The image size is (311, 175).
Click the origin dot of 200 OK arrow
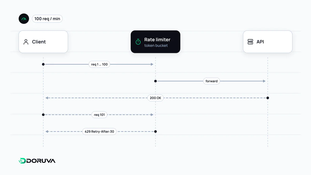[x=268, y=98]
